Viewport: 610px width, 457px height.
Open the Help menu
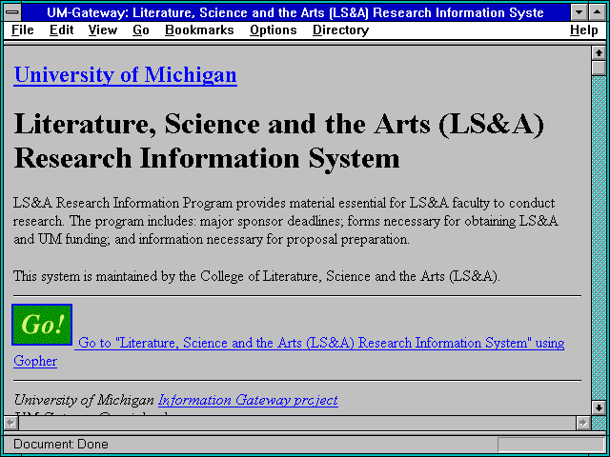[584, 30]
